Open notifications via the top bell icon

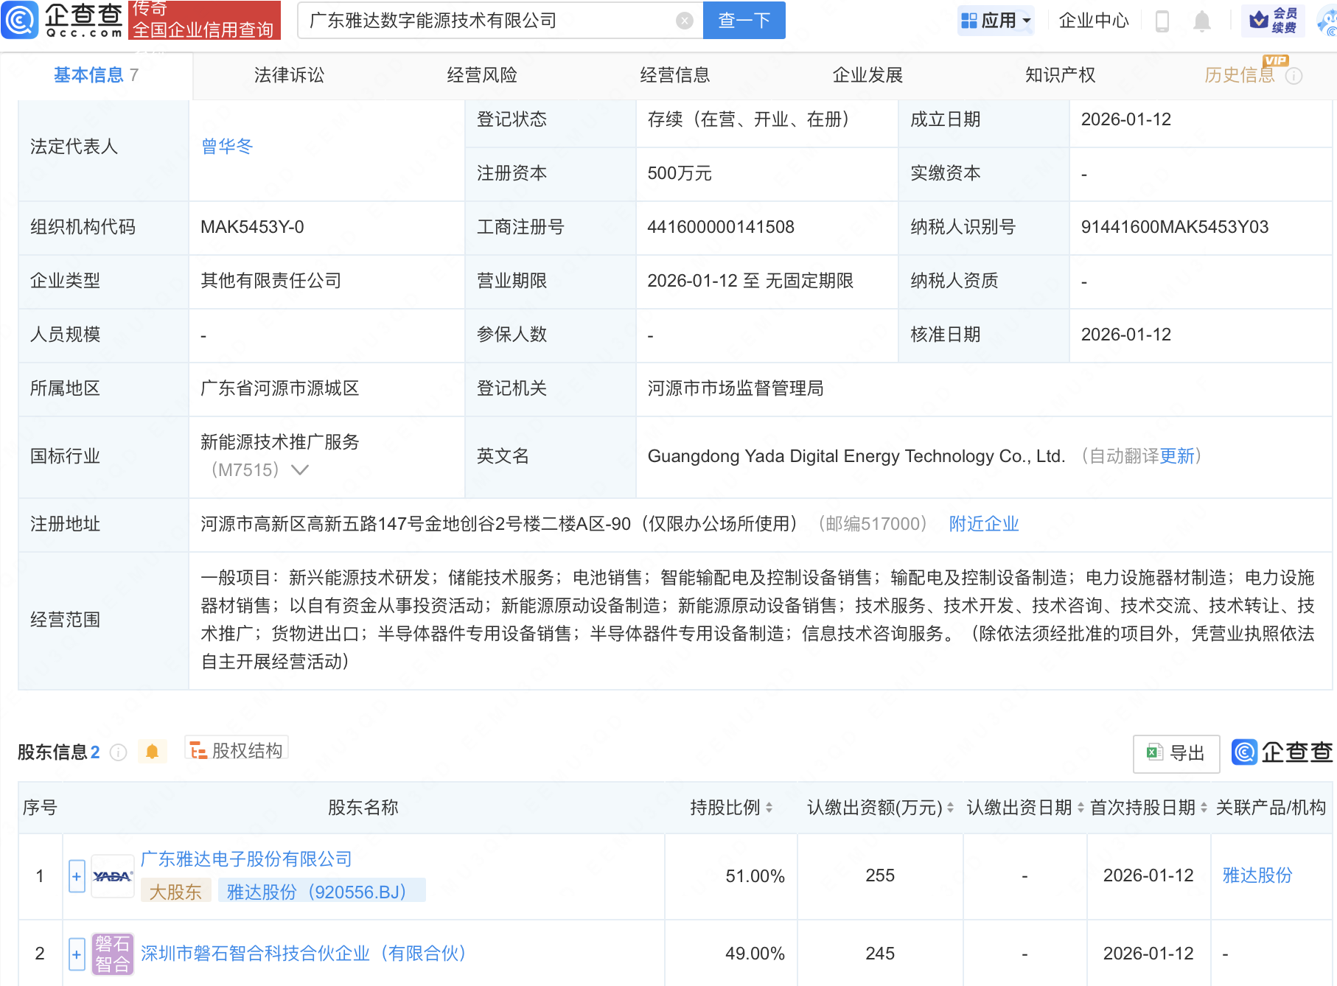(x=1201, y=21)
